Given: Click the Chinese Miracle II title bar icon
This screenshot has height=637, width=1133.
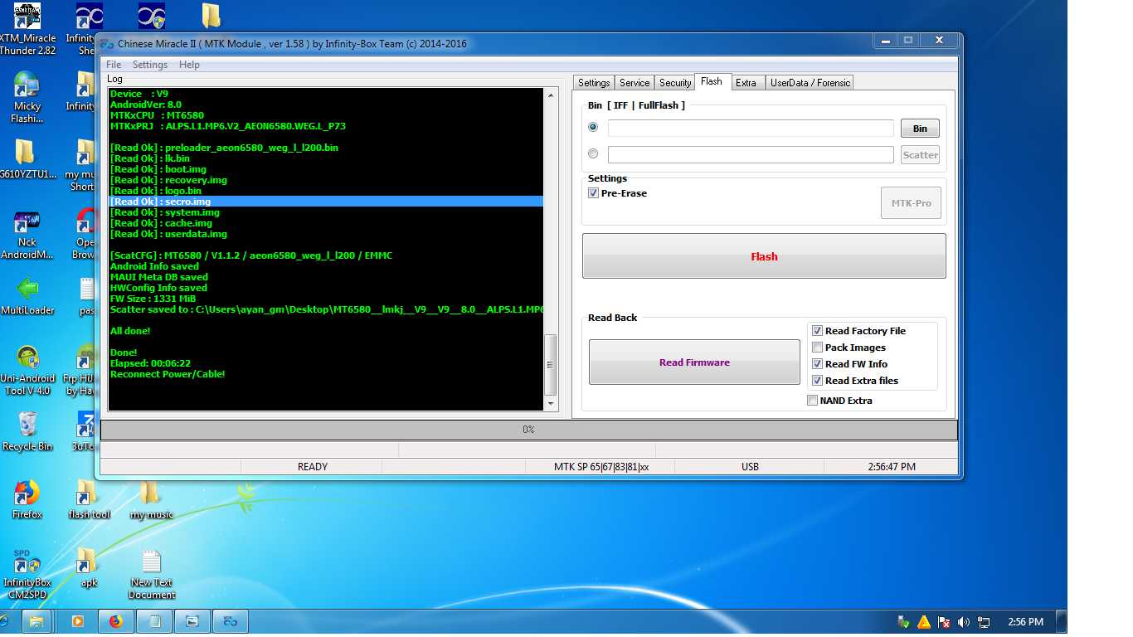Looking at the screenshot, I should click(106, 44).
